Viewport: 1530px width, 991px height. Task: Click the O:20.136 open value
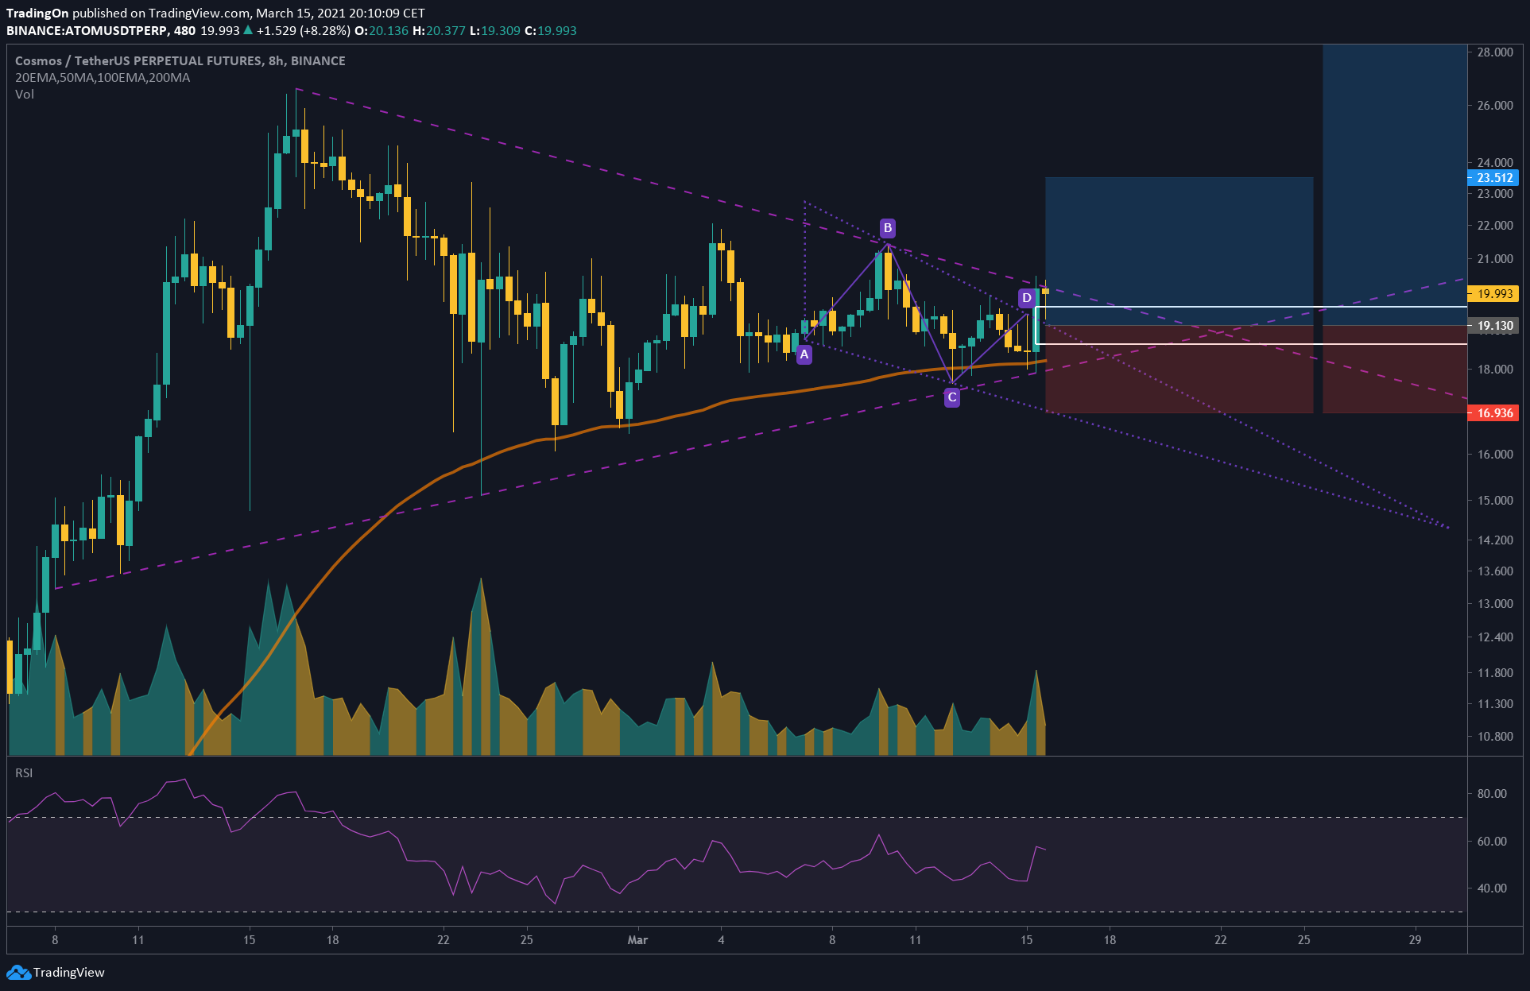click(382, 30)
